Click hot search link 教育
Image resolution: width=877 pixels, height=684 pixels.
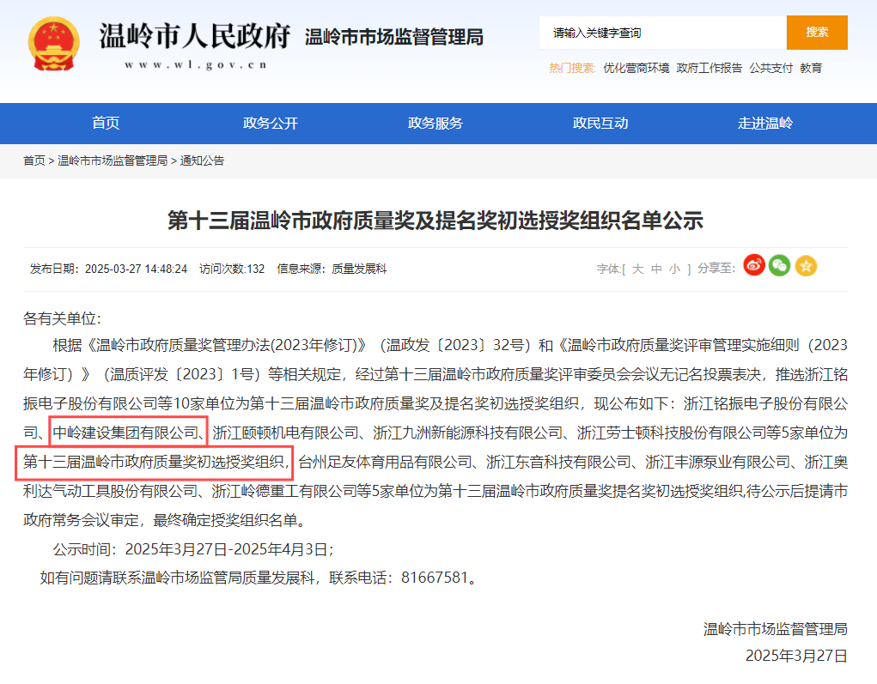pos(811,68)
